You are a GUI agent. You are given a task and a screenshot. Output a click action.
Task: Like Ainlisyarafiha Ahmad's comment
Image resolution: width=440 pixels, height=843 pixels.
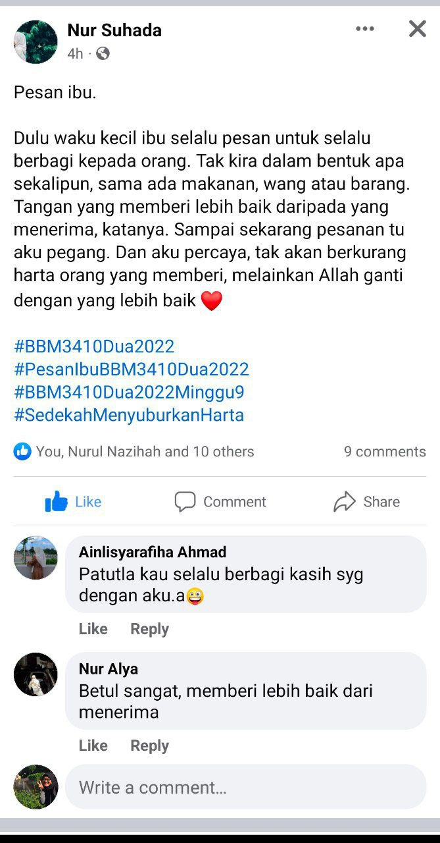[93, 629]
